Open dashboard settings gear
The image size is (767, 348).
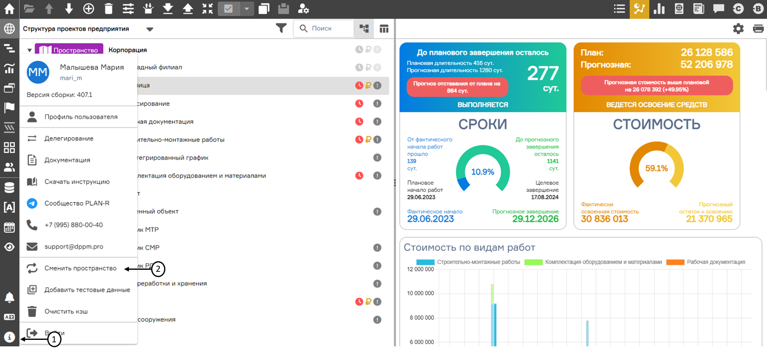pyautogui.click(x=738, y=29)
